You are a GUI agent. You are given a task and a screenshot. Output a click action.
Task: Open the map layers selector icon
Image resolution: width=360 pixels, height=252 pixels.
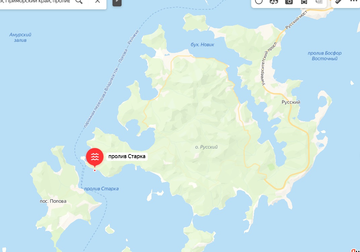point(319,2)
